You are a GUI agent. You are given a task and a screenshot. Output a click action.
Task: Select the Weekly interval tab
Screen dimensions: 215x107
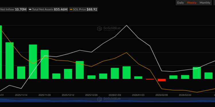pyautogui.click(x=191, y=3)
